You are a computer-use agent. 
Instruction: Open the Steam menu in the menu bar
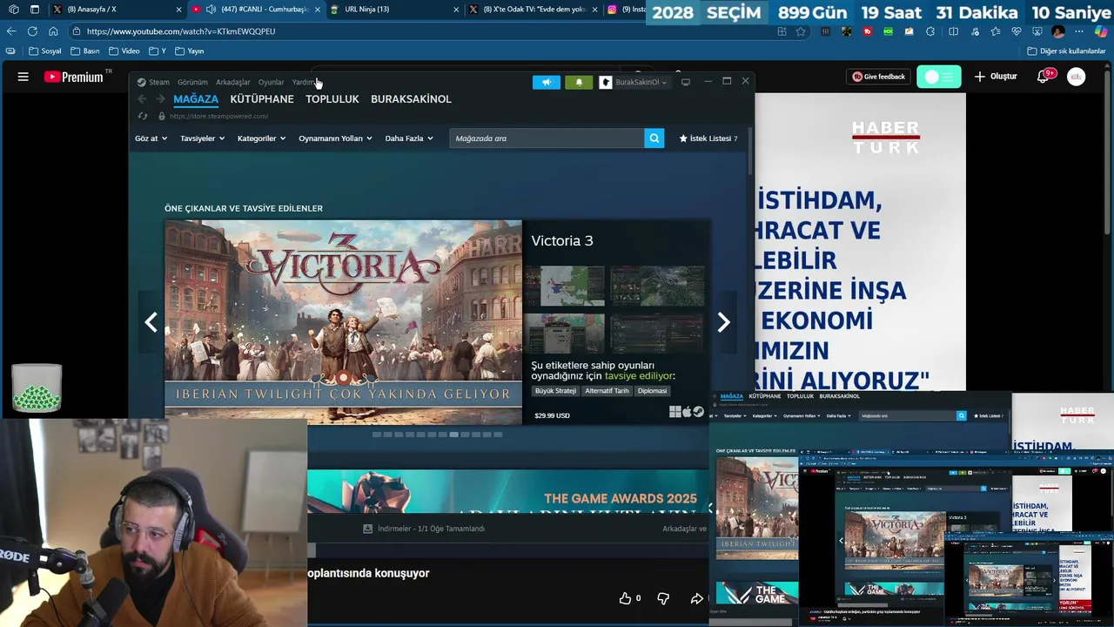(x=153, y=82)
